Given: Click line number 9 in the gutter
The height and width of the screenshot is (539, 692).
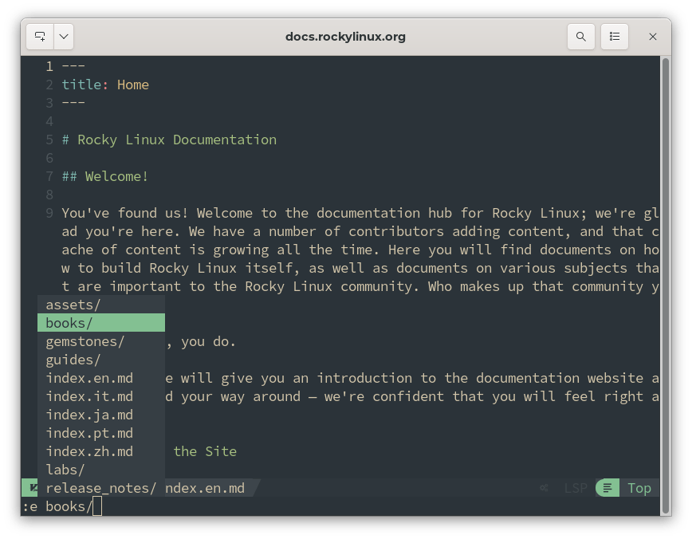Looking at the screenshot, I should click(x=49, y=213).
